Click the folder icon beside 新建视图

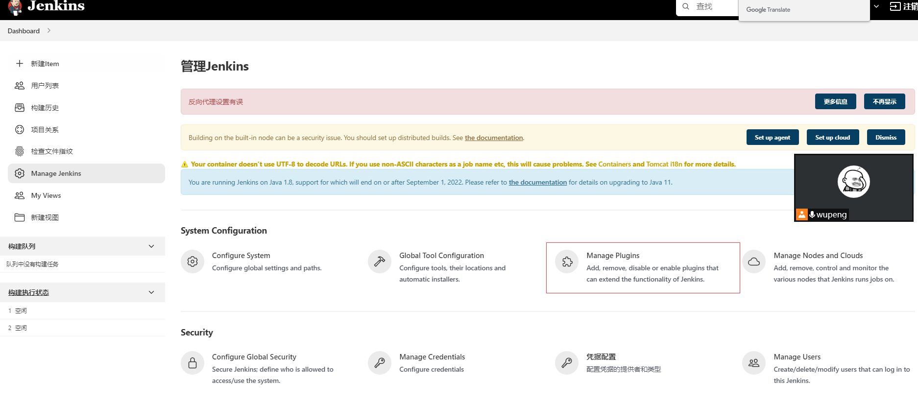(x=20, y=217)
